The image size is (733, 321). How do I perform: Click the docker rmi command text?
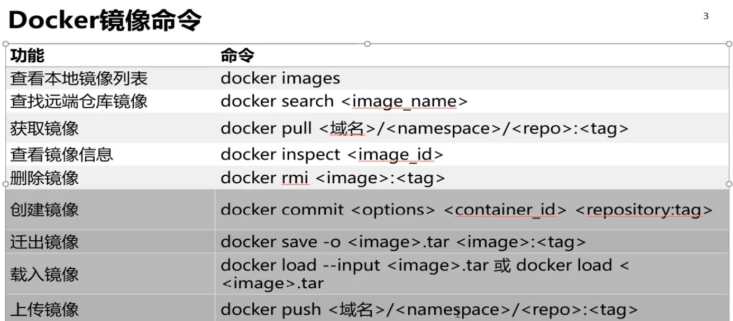[x=333, y=178]
